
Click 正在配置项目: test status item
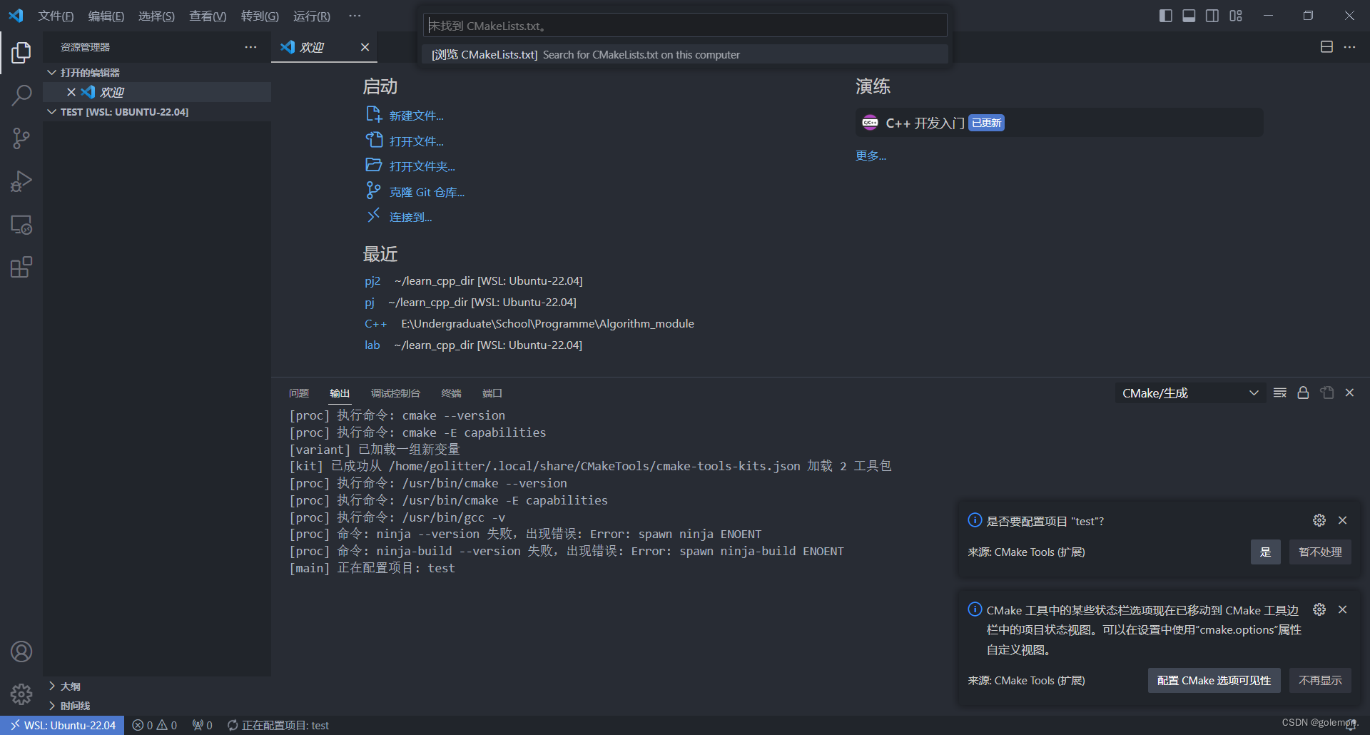[x=278, y=725]
